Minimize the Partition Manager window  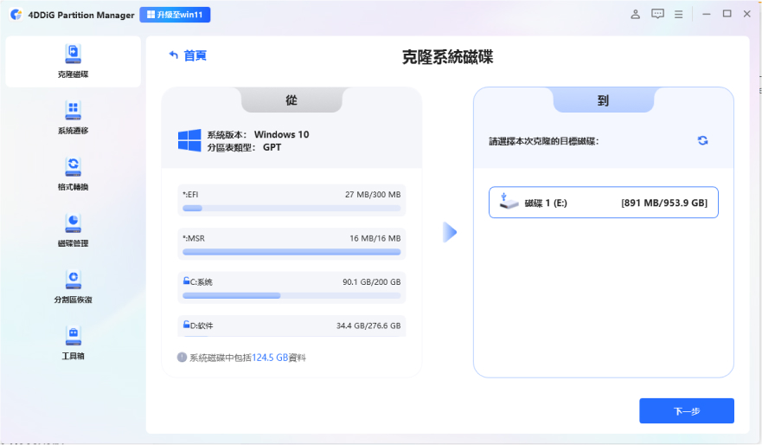click(x=707, y=14)
